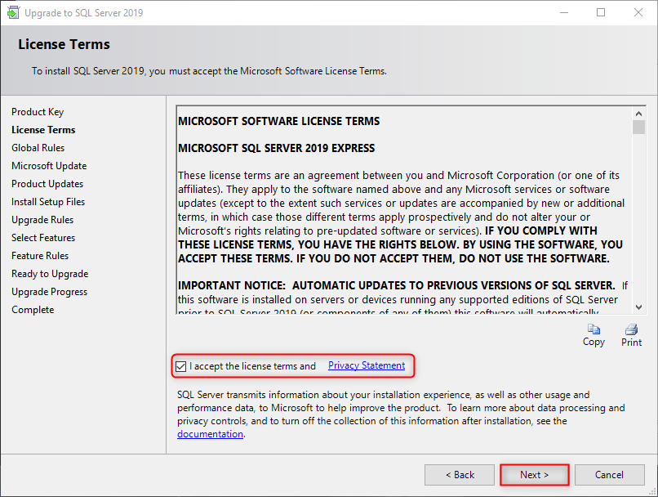Maximize the Upgrade to SQL Server window
The image size is (658, 497).
click(601, 12)
